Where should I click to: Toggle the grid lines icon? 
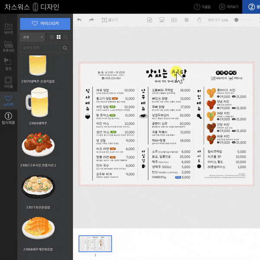click(186, 20)
